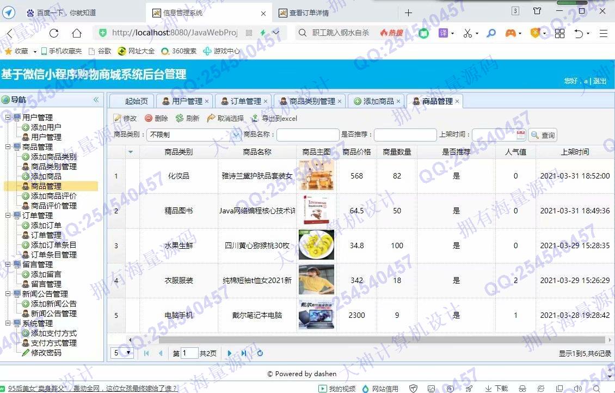Collapse the 用户管理 tree node
This screenshot has width=615, height=393.
[8, 118]
